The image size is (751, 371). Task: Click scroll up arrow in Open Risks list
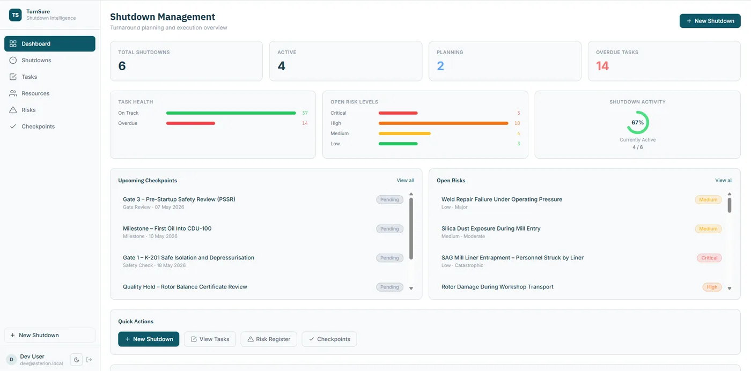pyautogui.click(x=730, y=194)
